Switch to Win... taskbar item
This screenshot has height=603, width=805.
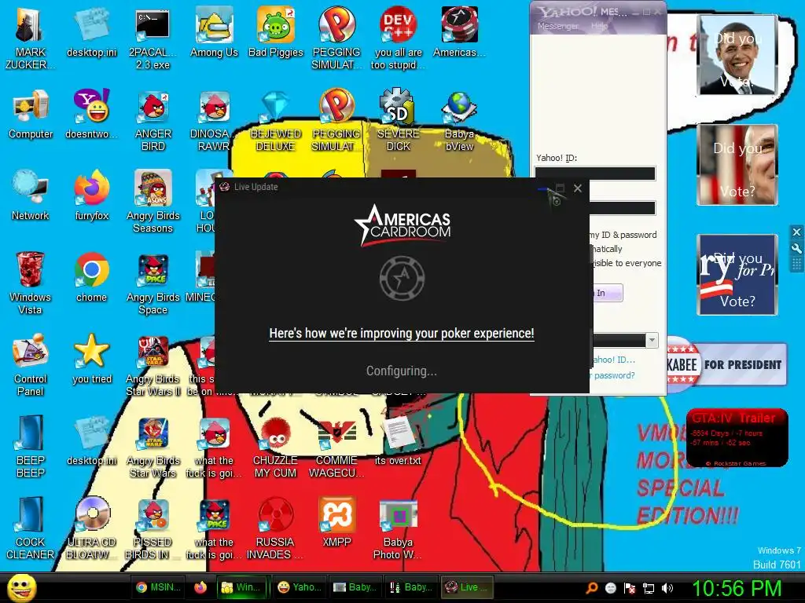[241, 587]
